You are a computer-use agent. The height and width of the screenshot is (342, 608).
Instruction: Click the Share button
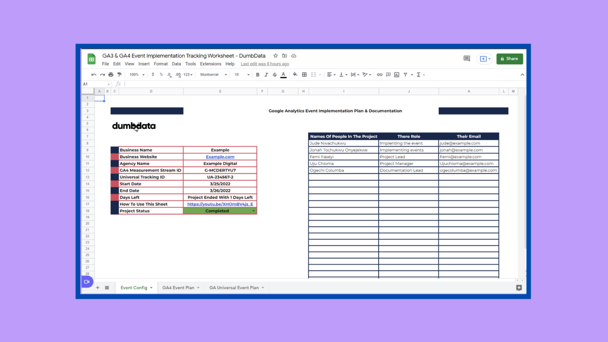(x=509, y=59)
